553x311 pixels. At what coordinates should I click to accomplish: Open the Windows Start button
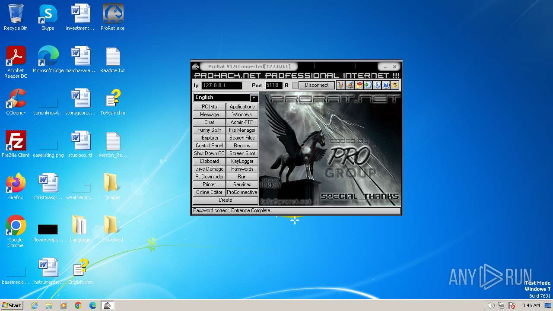coord(12,305)
